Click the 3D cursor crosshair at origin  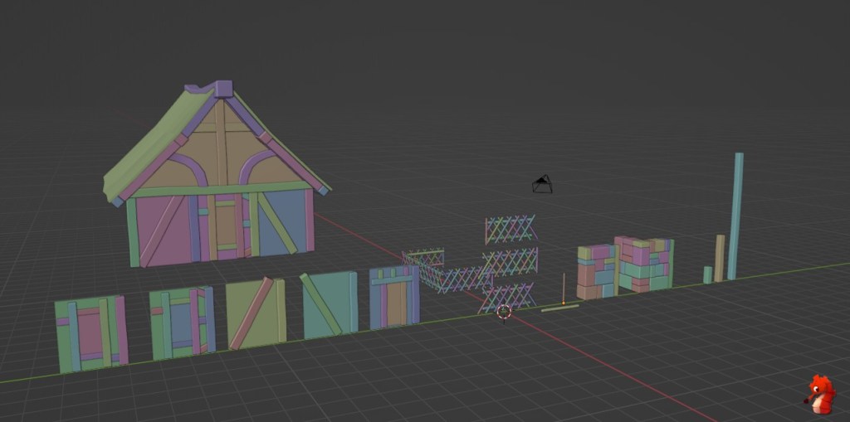[504, 312]
